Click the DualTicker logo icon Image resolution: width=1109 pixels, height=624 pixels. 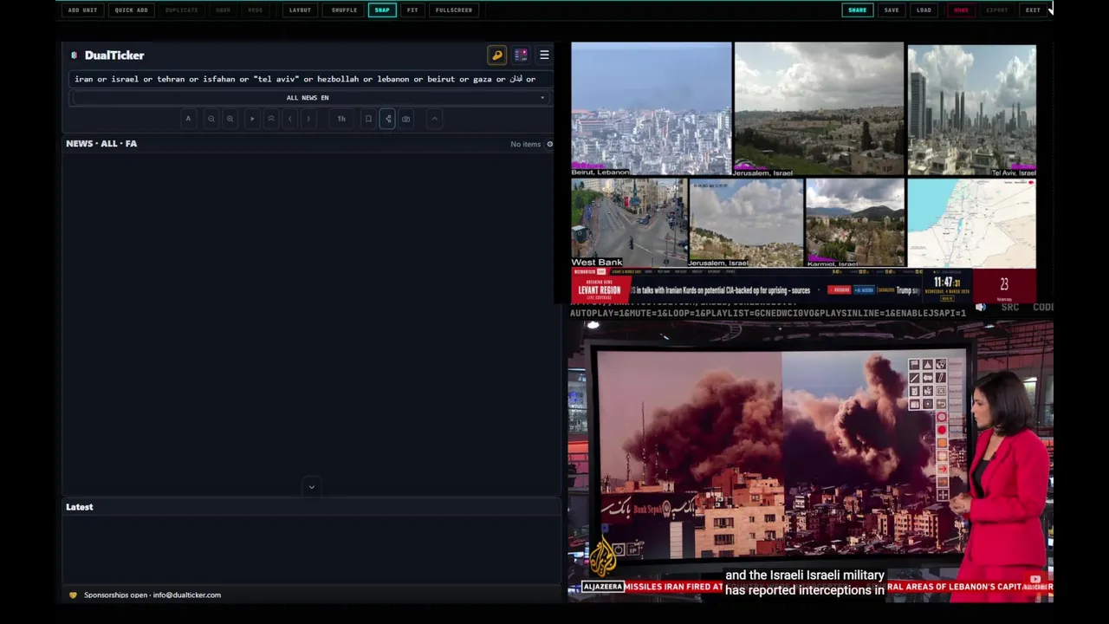[74, 55]
